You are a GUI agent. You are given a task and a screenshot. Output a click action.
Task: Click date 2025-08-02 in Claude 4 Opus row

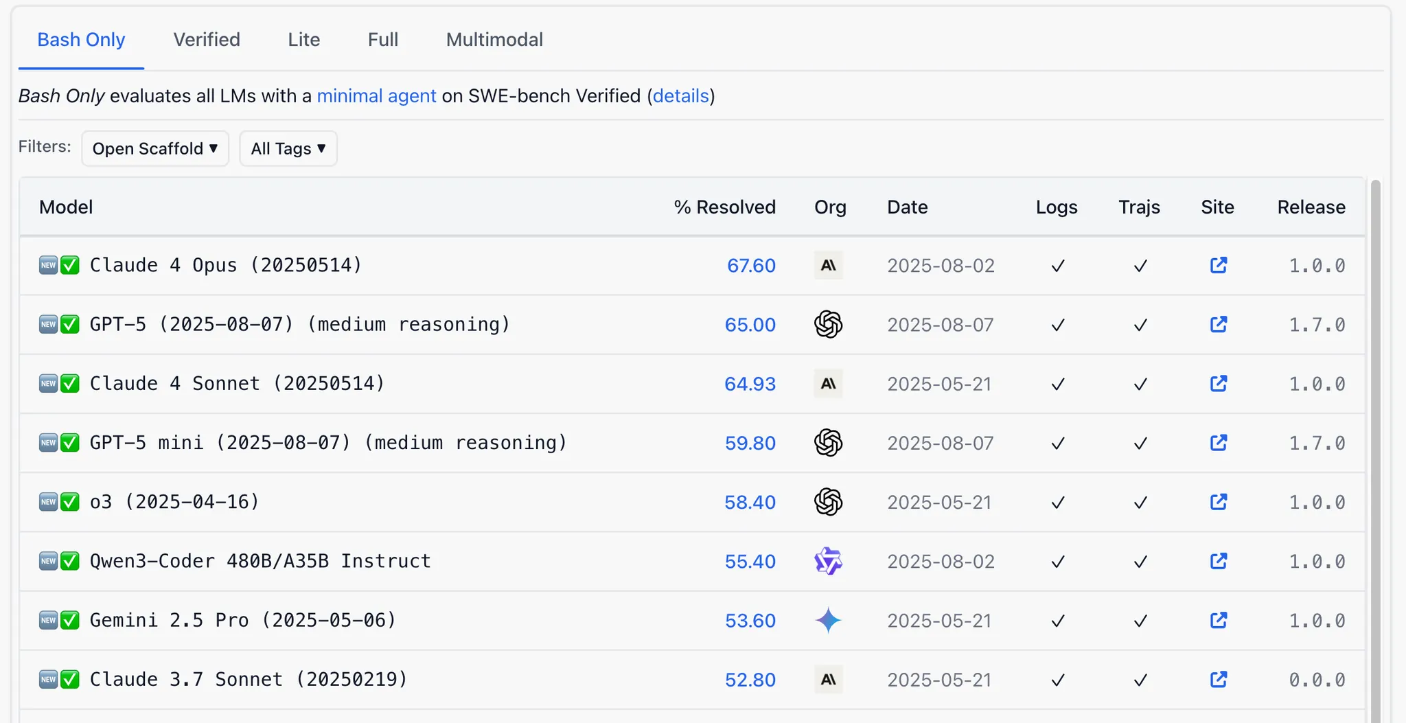[941, 266]
